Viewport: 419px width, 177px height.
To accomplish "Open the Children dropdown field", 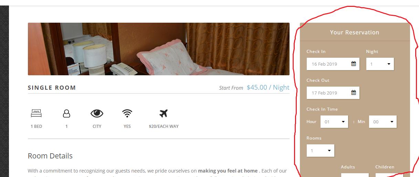I will coord(389,175).
